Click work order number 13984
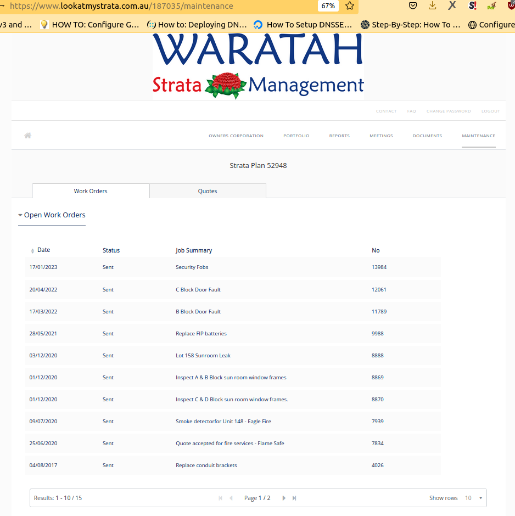This screenshot has height=516, width=515. (x=379, y=267)
